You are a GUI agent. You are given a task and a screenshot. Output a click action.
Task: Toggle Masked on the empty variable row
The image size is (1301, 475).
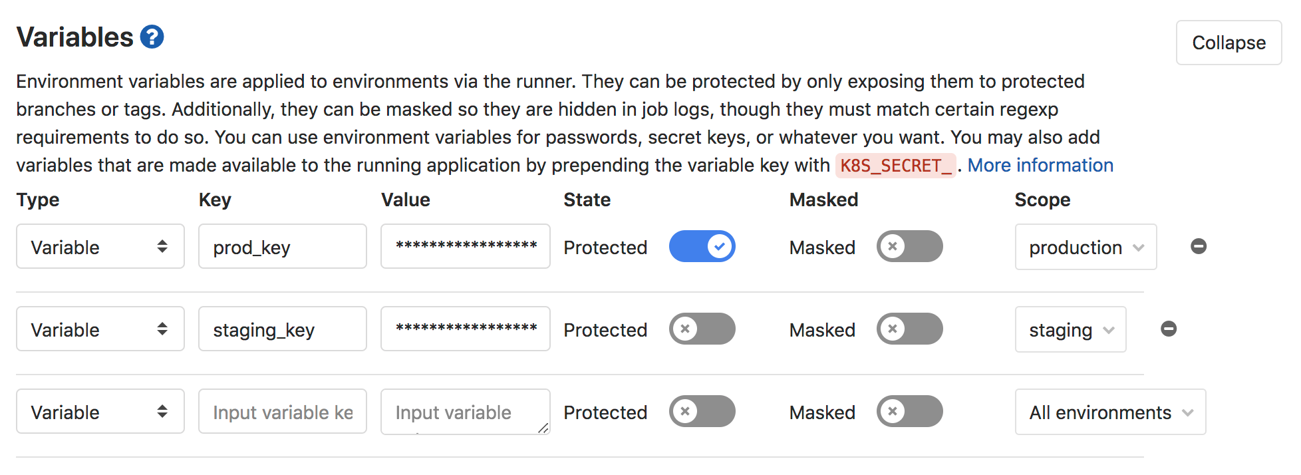pyautogui.click(x=909, y=411)
